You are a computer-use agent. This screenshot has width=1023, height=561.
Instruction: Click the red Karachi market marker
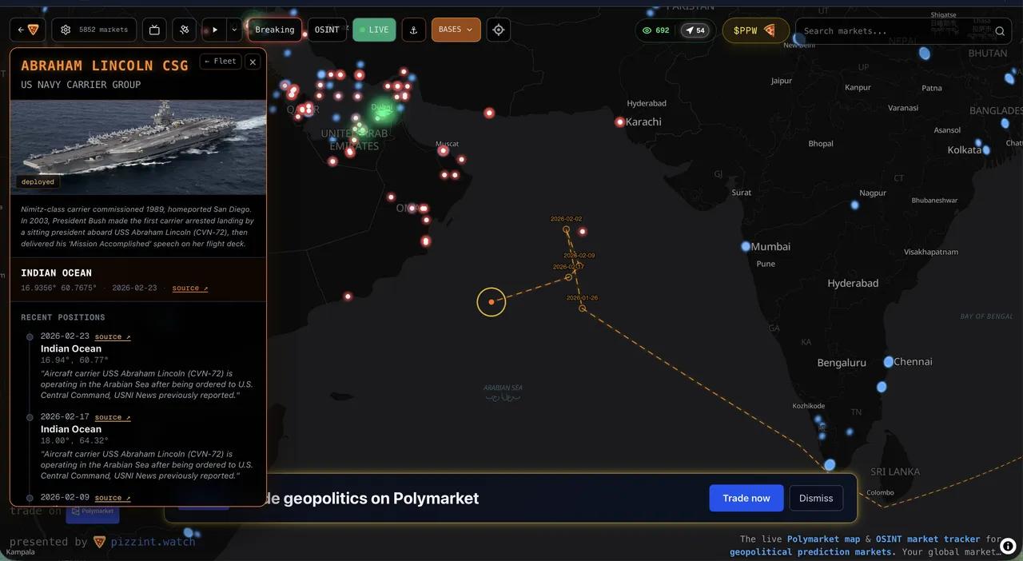pos(619,122)
